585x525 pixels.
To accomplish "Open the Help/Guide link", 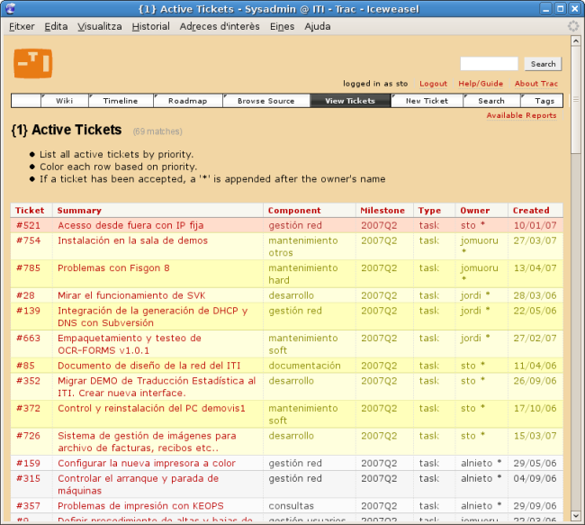I will click(481, 84).
